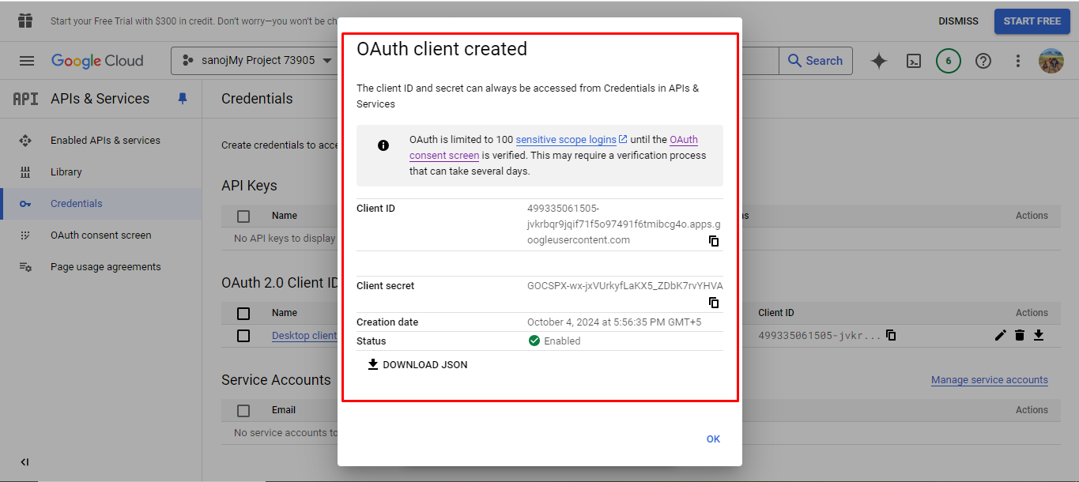1079x482 pixels.
Task: Click the Credentials key icon in sidebar
Action: click(25, 203)
